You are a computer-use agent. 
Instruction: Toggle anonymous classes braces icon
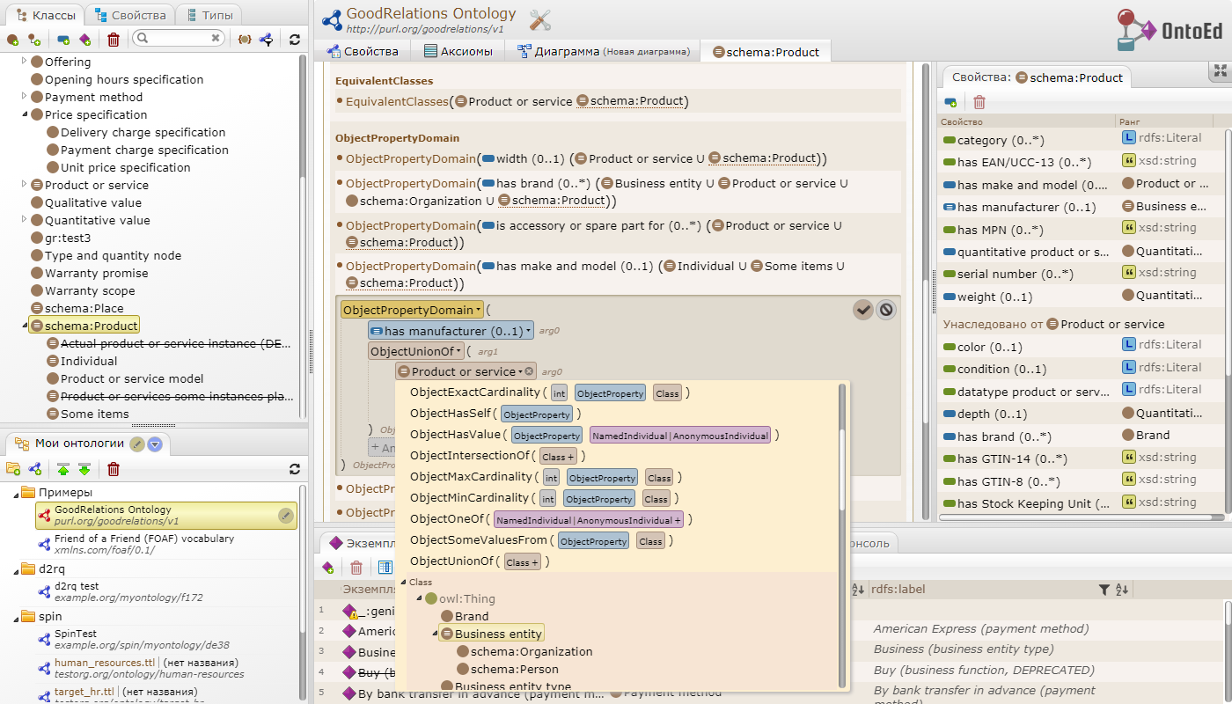click(245, 40)
